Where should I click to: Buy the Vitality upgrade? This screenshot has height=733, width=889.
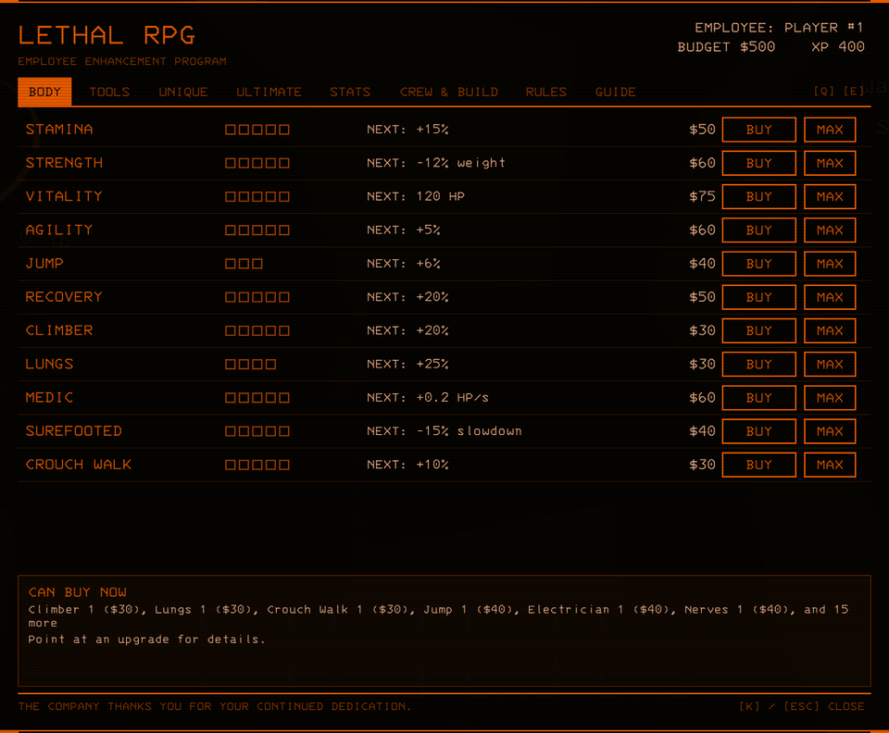point(758,196)
